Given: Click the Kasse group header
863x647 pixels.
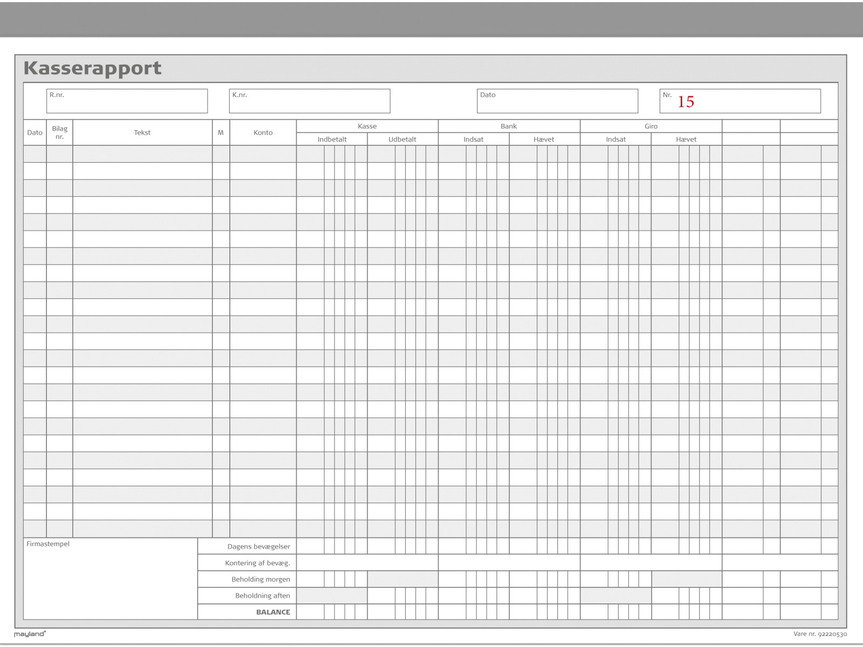Looking at the screenshot, I should click(367, 126).
